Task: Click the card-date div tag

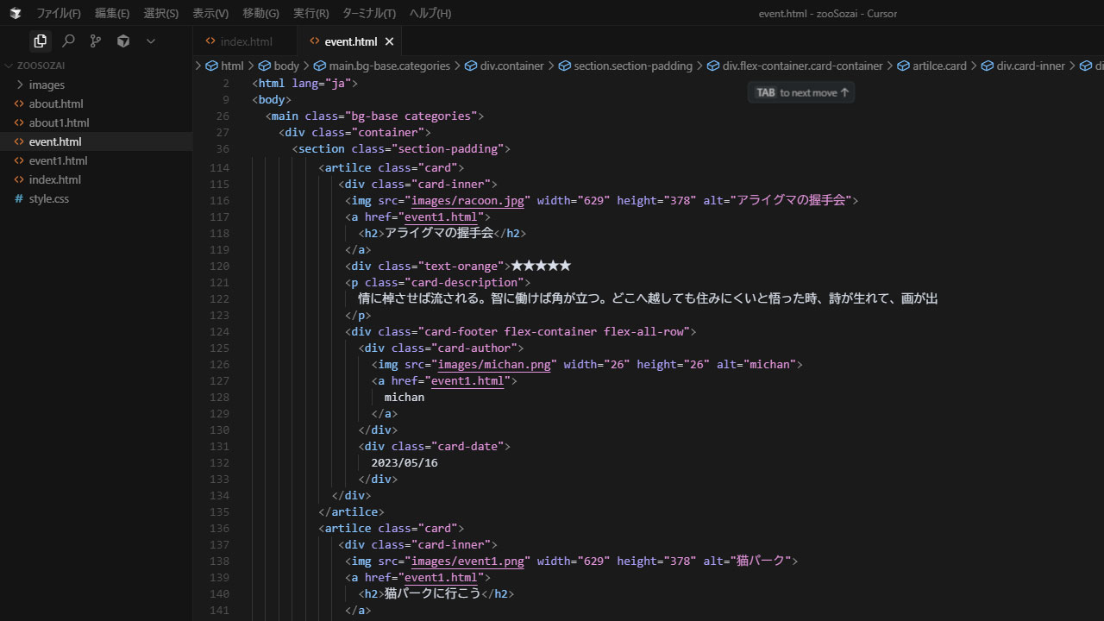Action: click(435, 446)
